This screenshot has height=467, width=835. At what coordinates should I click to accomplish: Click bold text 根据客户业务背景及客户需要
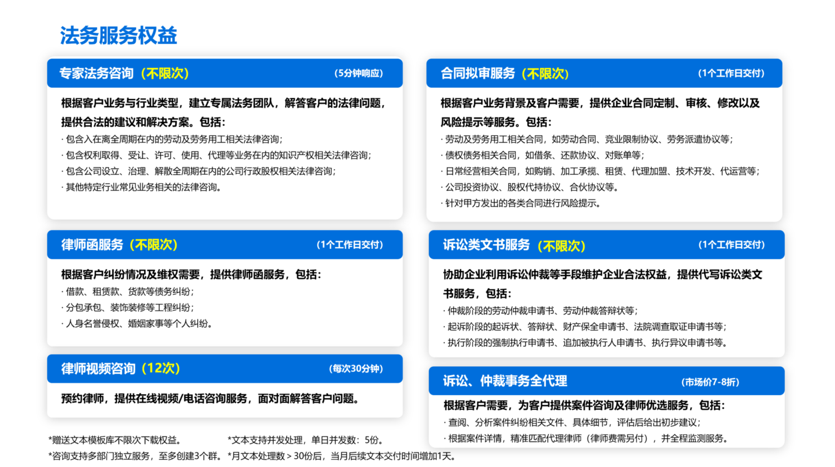[x=600, y=112]
